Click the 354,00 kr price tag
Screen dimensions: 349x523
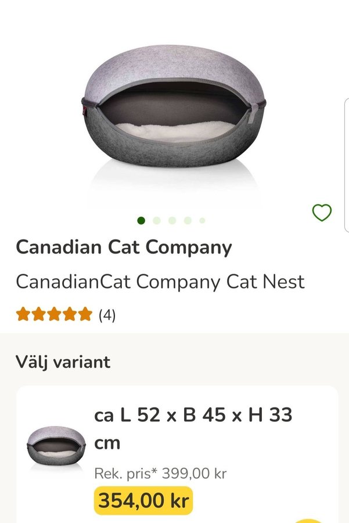pyautogui.click(x=143, y=501)
